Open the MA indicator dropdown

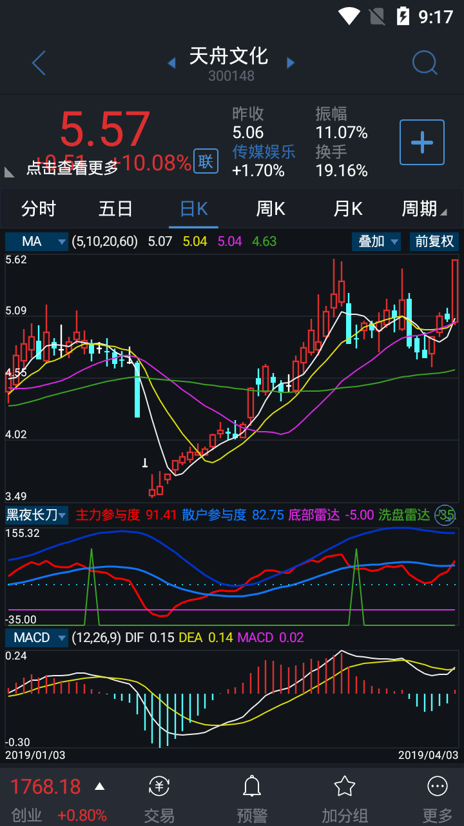[x=37, y=241]
